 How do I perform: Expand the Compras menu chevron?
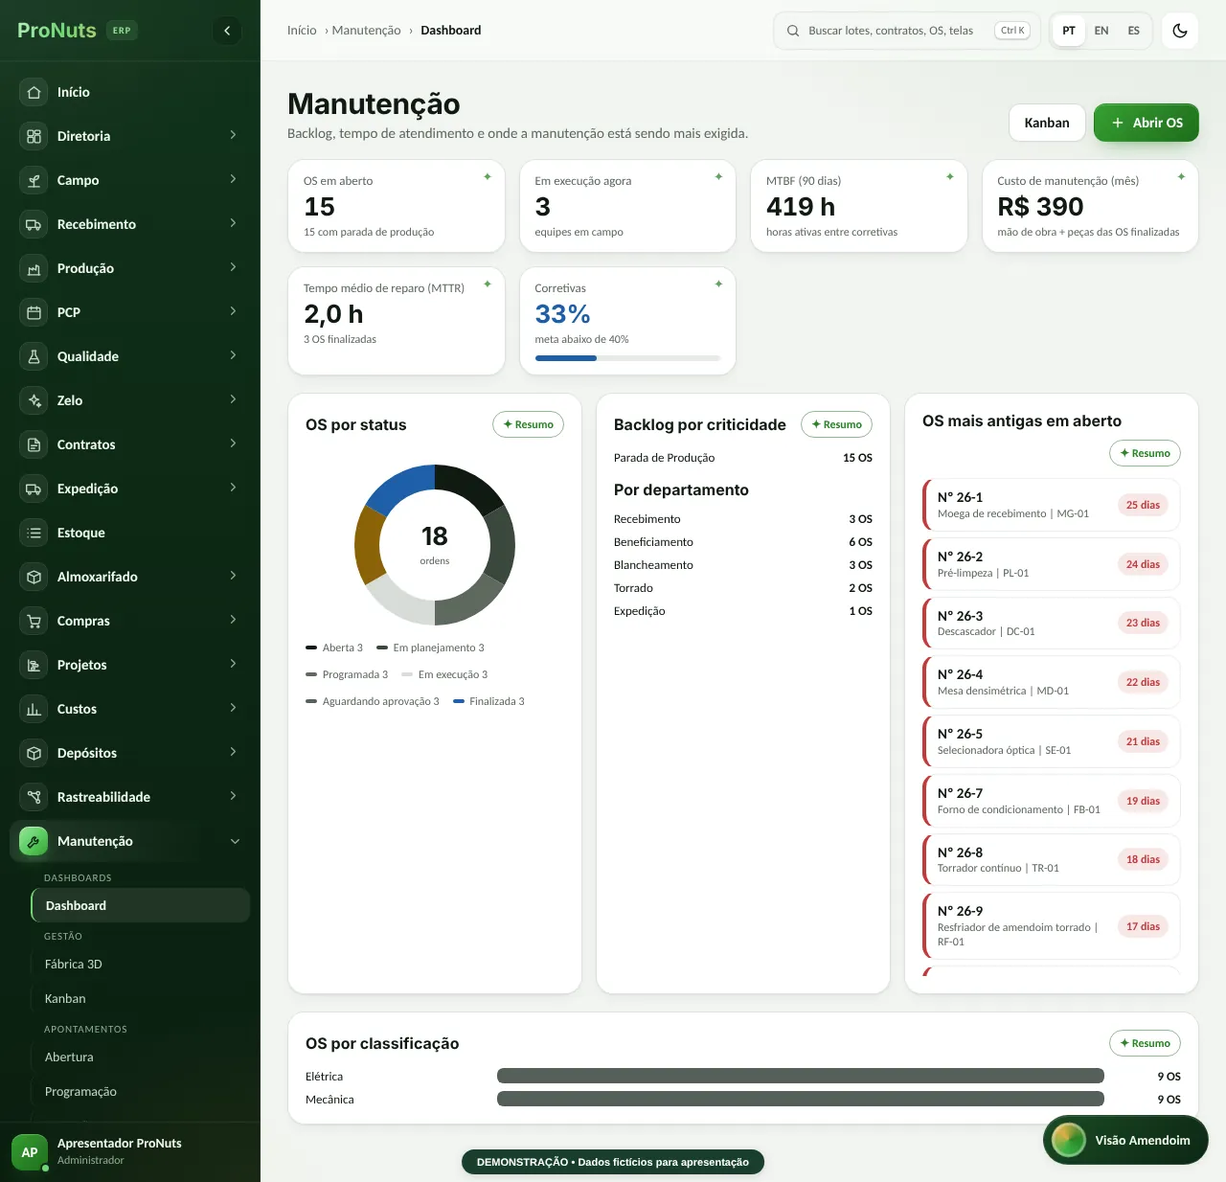pos(233,620)
